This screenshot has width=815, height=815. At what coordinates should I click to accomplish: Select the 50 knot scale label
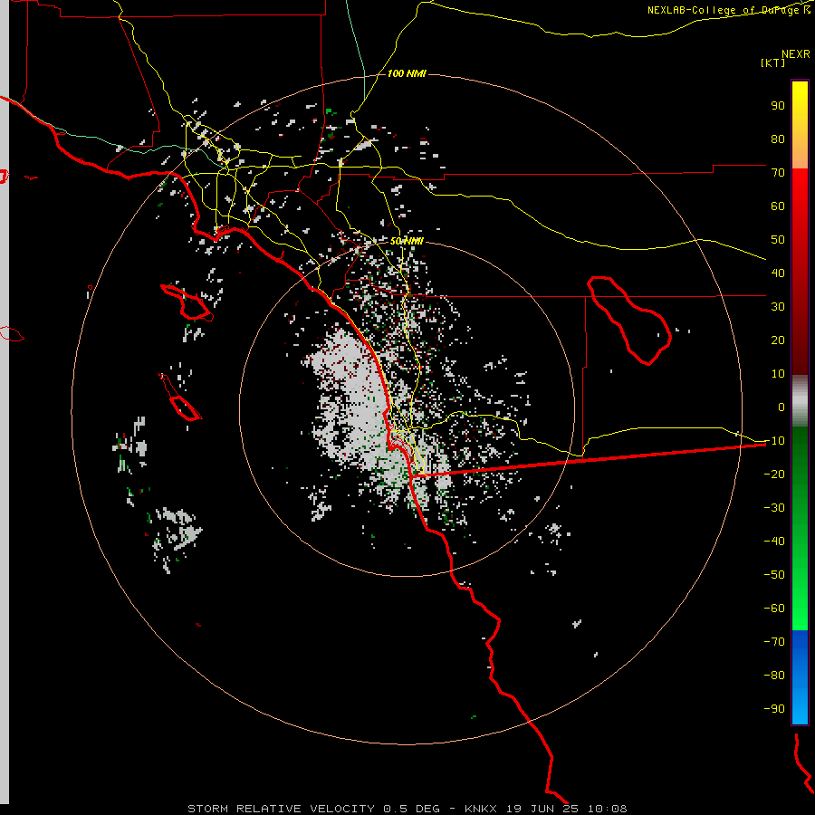pyautogui.click(x=778, y=240)
